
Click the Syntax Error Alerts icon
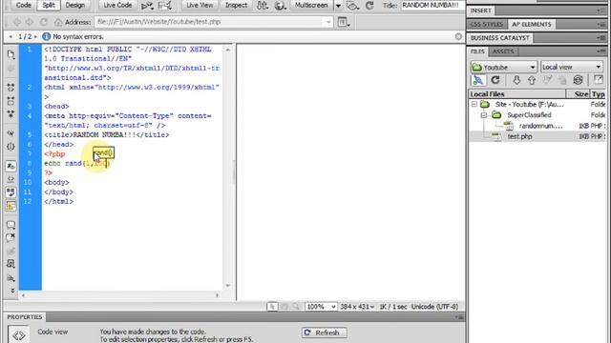11,206
